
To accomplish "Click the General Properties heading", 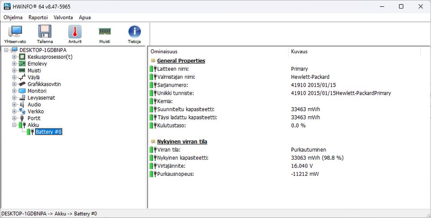I will point(181,61).
